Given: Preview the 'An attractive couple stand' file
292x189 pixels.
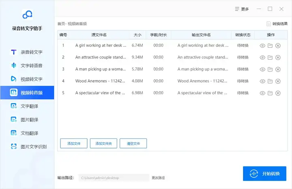Looking at the screenshot, I should tap(262, 57).
